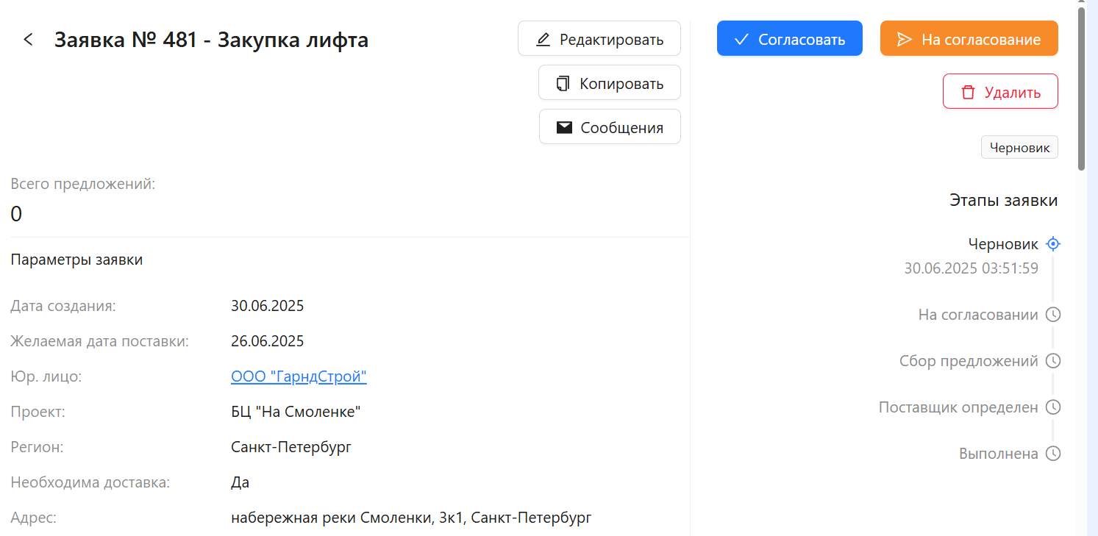The width and height of the screenshot is (1098, 536).
Task: Click the Черновик status tag
Action: pyautogui.click(x=1019, y=147)
